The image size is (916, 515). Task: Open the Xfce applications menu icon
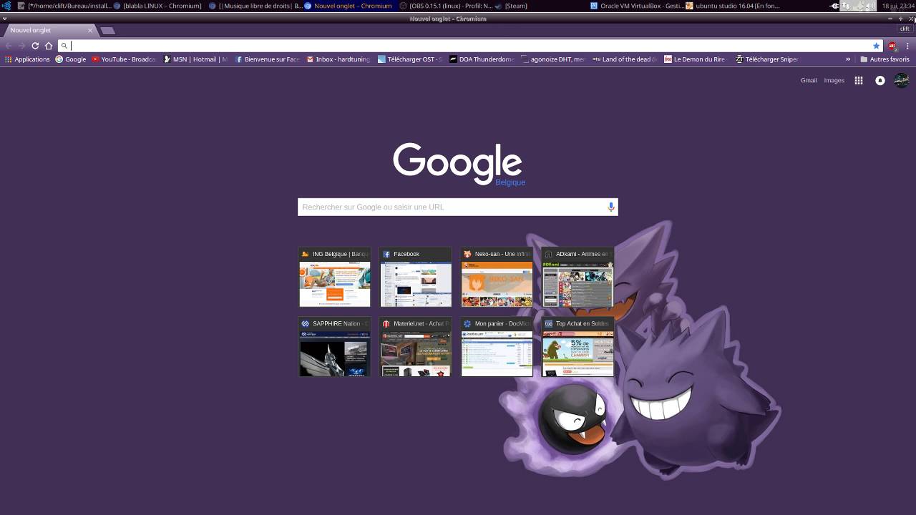pyautogui.click(x=6, y=6)
